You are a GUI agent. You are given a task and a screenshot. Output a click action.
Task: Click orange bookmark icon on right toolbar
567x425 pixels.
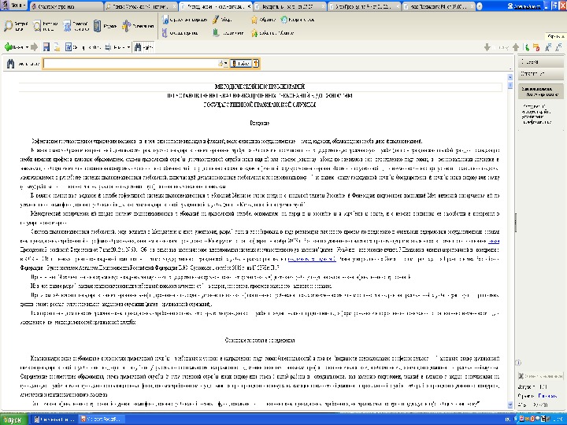point(536,47)
